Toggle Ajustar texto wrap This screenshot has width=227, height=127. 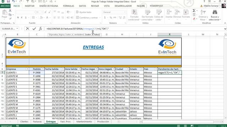click(x=84, y=12)
